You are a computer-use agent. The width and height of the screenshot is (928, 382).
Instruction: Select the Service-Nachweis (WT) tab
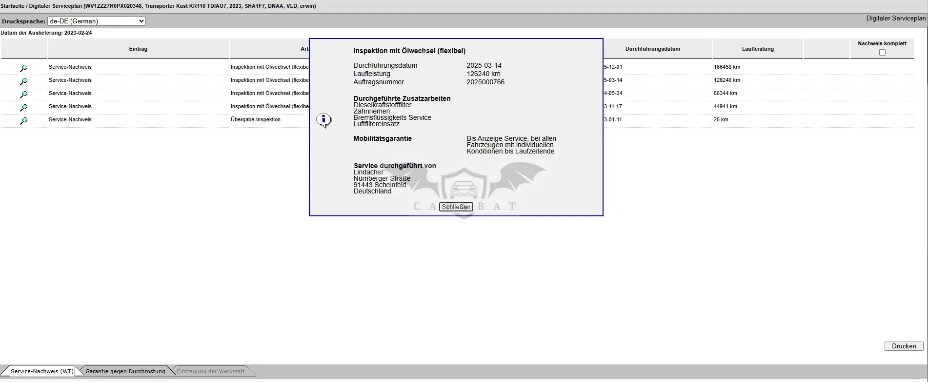42,371
